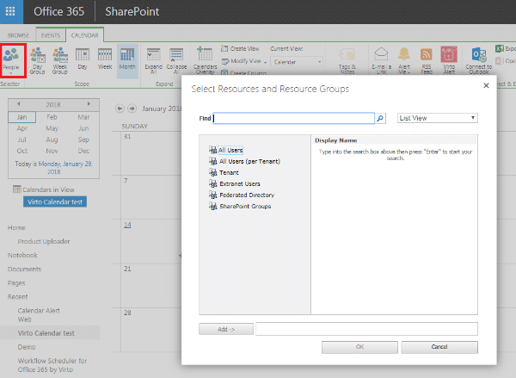Select Aug in mini calendar

pos(52,139)
